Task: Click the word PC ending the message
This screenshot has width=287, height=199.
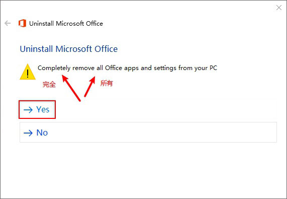Action: [x=214, y=68]
